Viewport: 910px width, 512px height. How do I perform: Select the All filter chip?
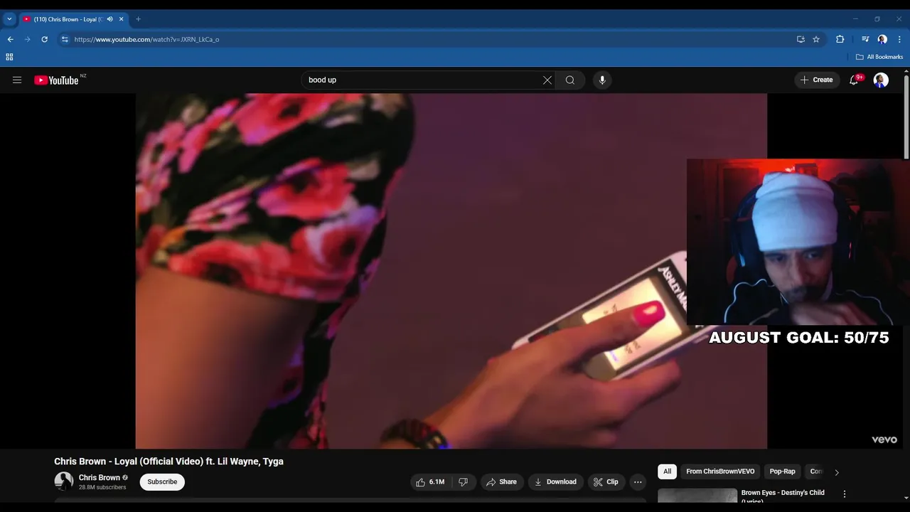[667, 471]
